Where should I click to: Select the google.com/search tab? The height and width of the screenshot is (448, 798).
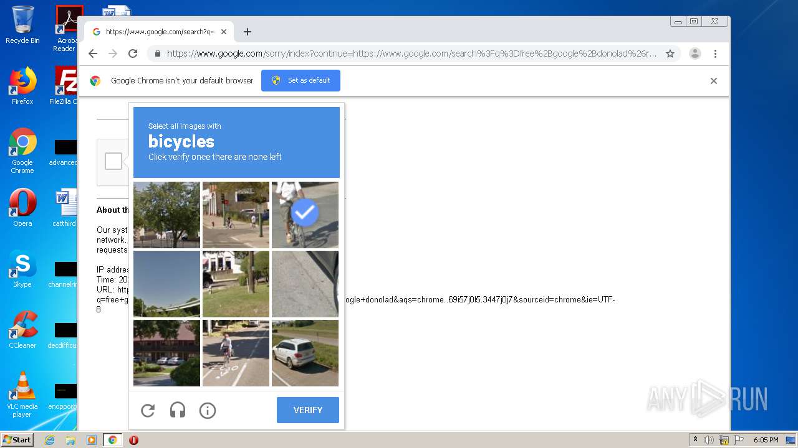pyautogui.click(x=160, y=32)
